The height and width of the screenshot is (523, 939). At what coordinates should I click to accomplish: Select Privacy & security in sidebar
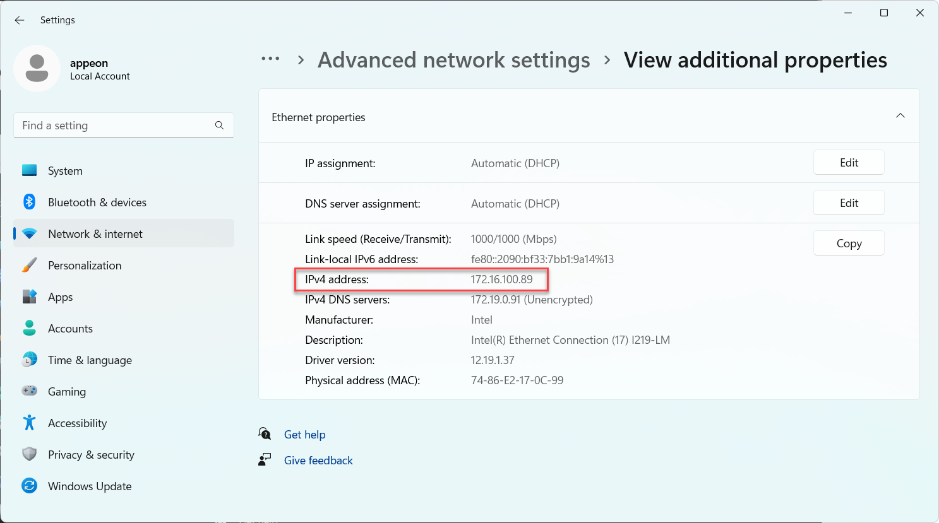[91, 455]
